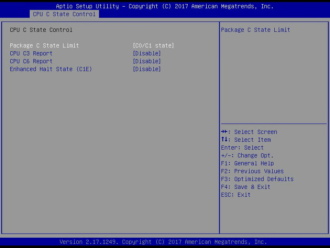Restore settings with F2: Previous Values

coord(252,171)
